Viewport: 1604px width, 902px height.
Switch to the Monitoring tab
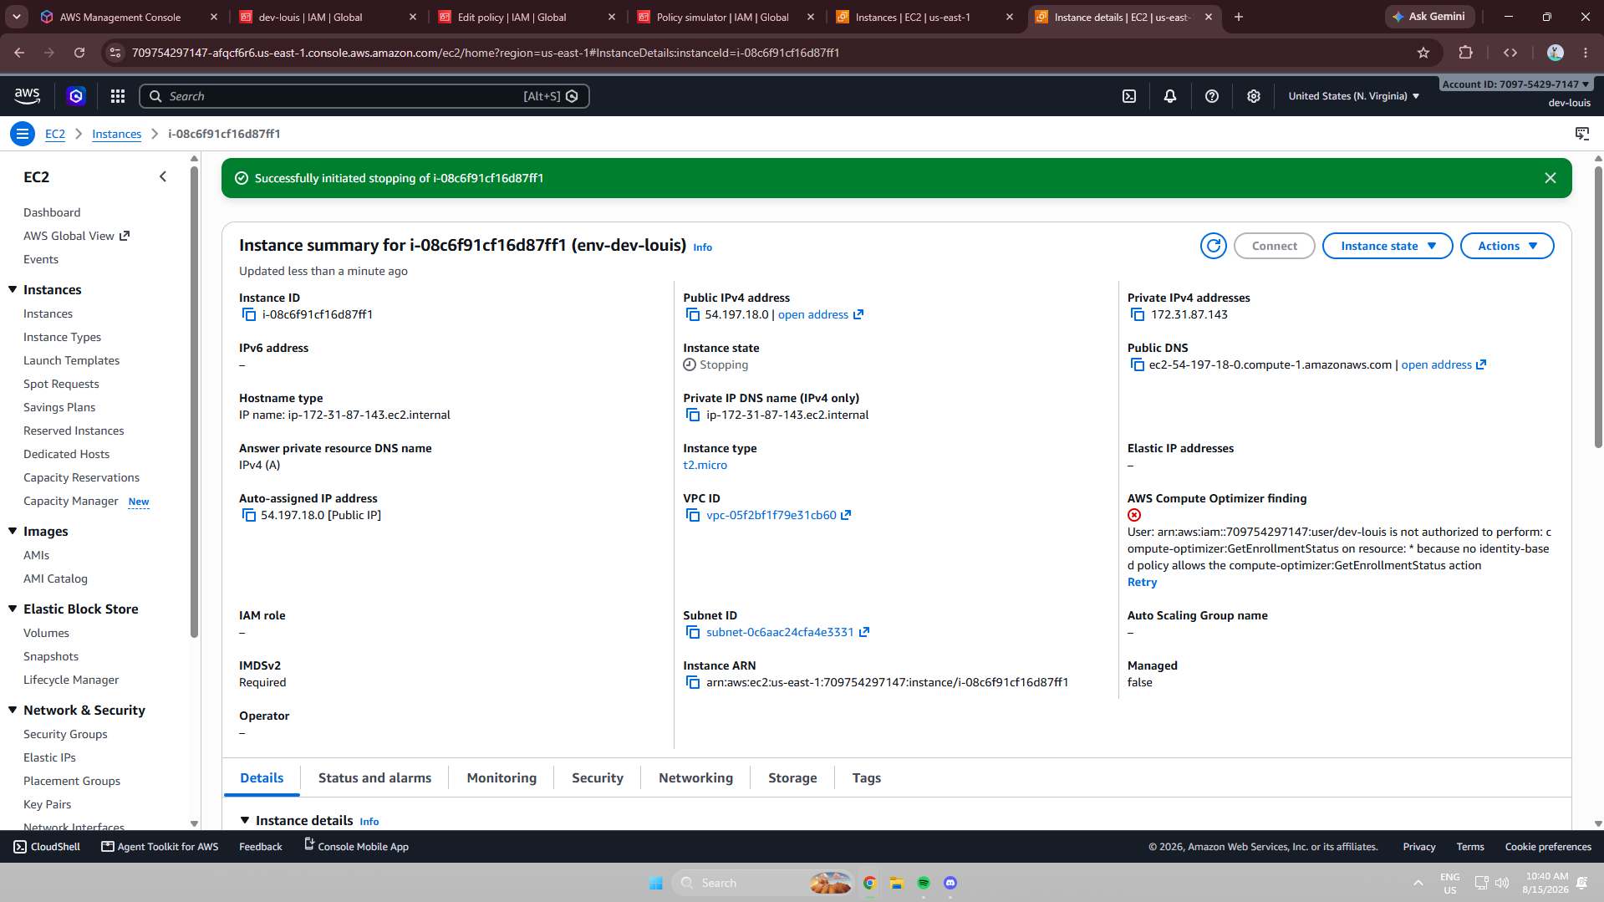click(502, 778)
